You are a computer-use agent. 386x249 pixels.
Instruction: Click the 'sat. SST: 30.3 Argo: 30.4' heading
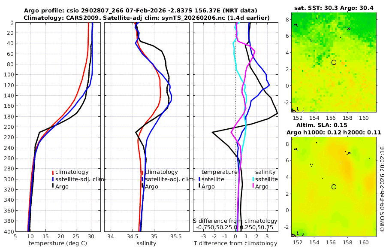point(334,8)
